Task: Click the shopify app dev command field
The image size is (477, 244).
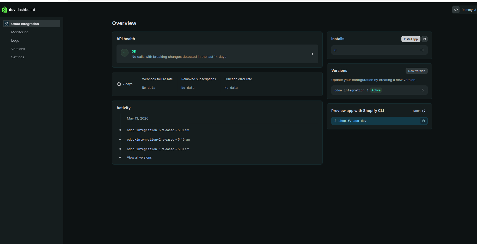Action: 380,121
